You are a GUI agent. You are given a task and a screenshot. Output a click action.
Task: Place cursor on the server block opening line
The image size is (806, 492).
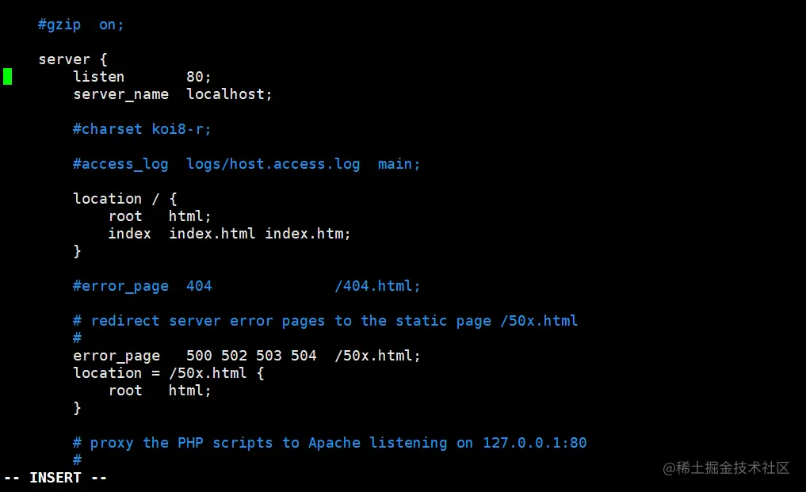coord(72,59)
